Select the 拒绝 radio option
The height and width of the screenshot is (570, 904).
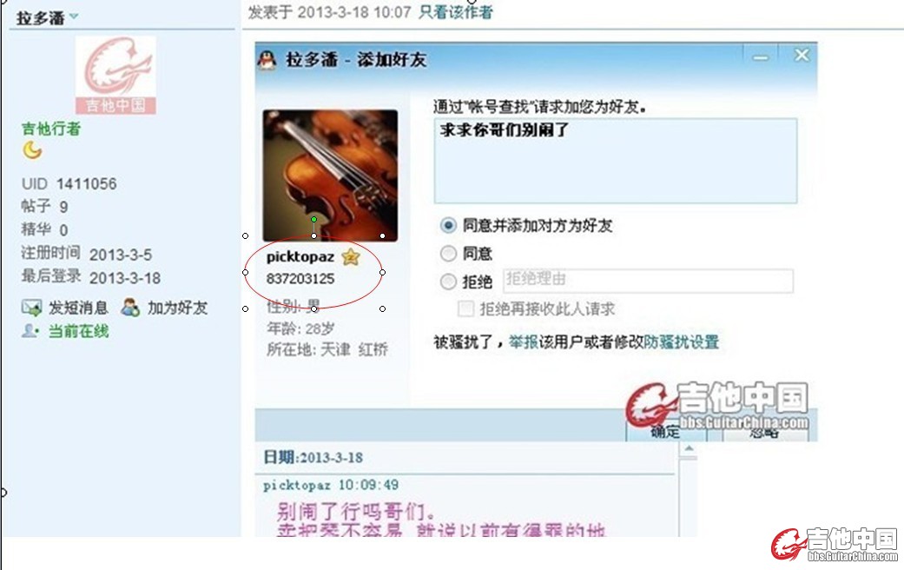tap(448, 281)
